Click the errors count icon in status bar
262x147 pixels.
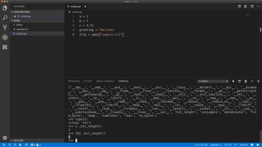pyautogui.click(x=33, y=145)
